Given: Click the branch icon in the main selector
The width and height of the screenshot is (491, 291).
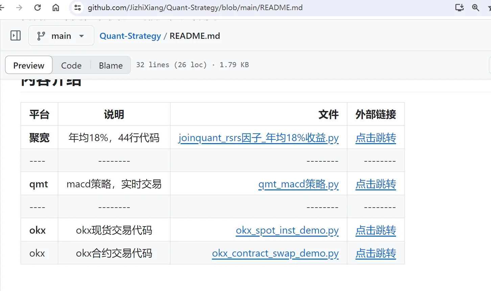Looking at the screenshot, I should coord(40,35).
